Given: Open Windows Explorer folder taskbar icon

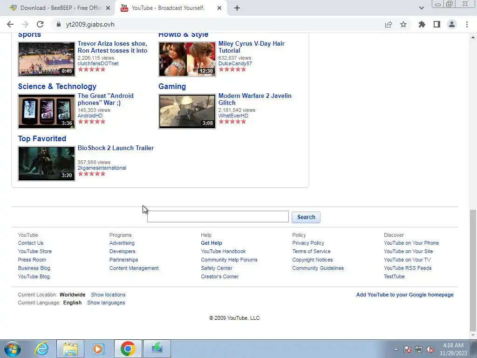Looking at the screenshot, I should (70, 349).
